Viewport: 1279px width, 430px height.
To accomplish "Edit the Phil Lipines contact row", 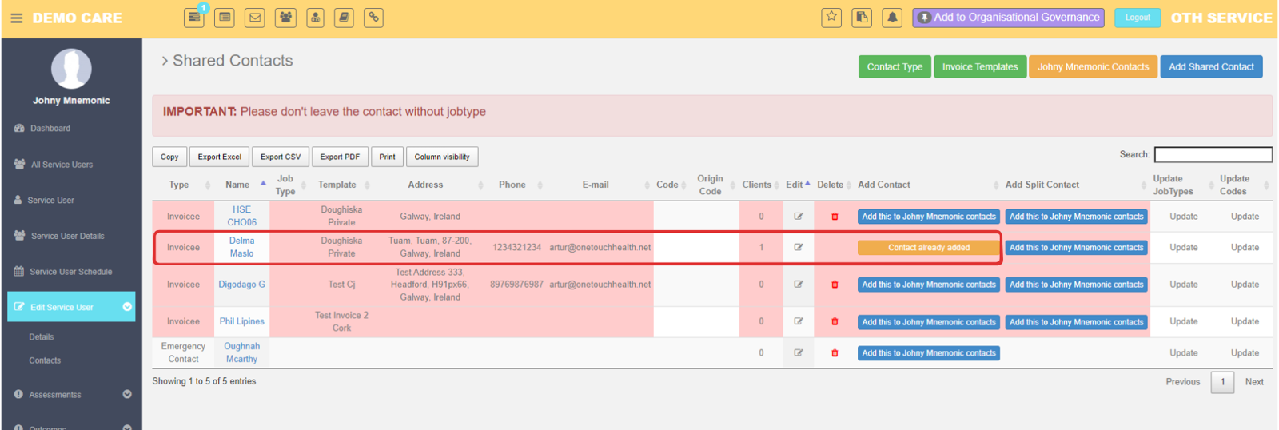I will pyautogui.click(x=798, y=321).
